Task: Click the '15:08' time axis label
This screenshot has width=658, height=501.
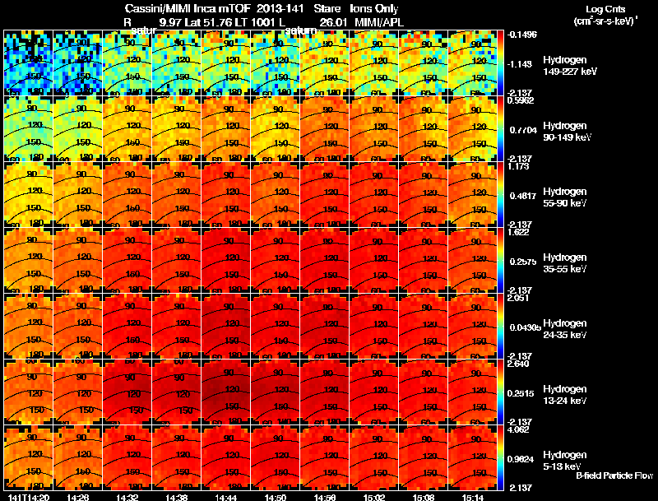Action: click(424, 497)
